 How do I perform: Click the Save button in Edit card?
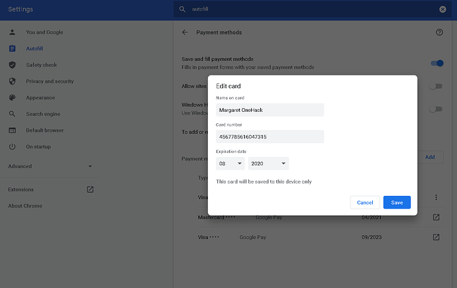pos(397,203)
